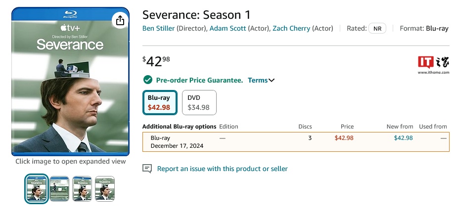
Task: Expand the Terms dropdown chevron
Action: coord(271,80)
